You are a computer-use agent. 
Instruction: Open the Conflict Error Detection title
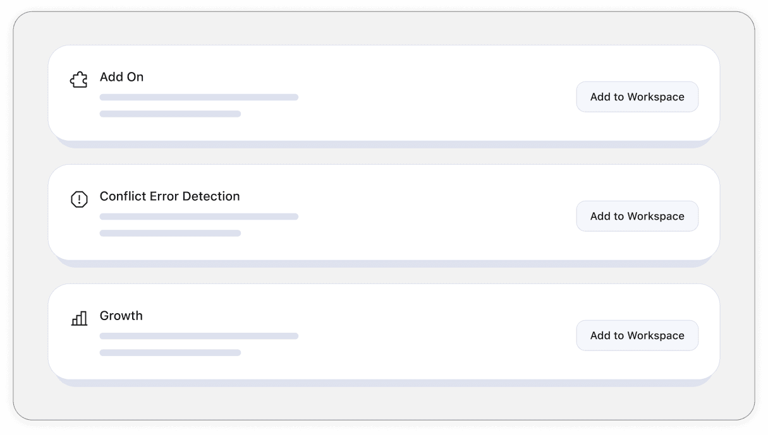pyautogui.click(x=169, y=196)
